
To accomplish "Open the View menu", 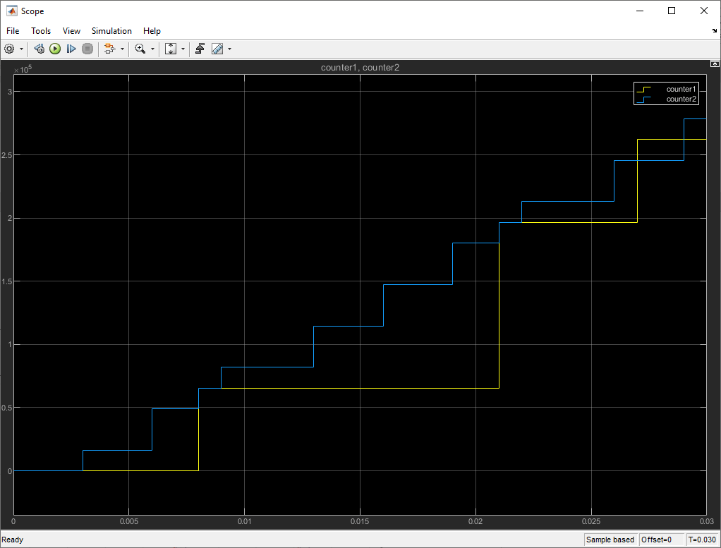I will 71,31.
